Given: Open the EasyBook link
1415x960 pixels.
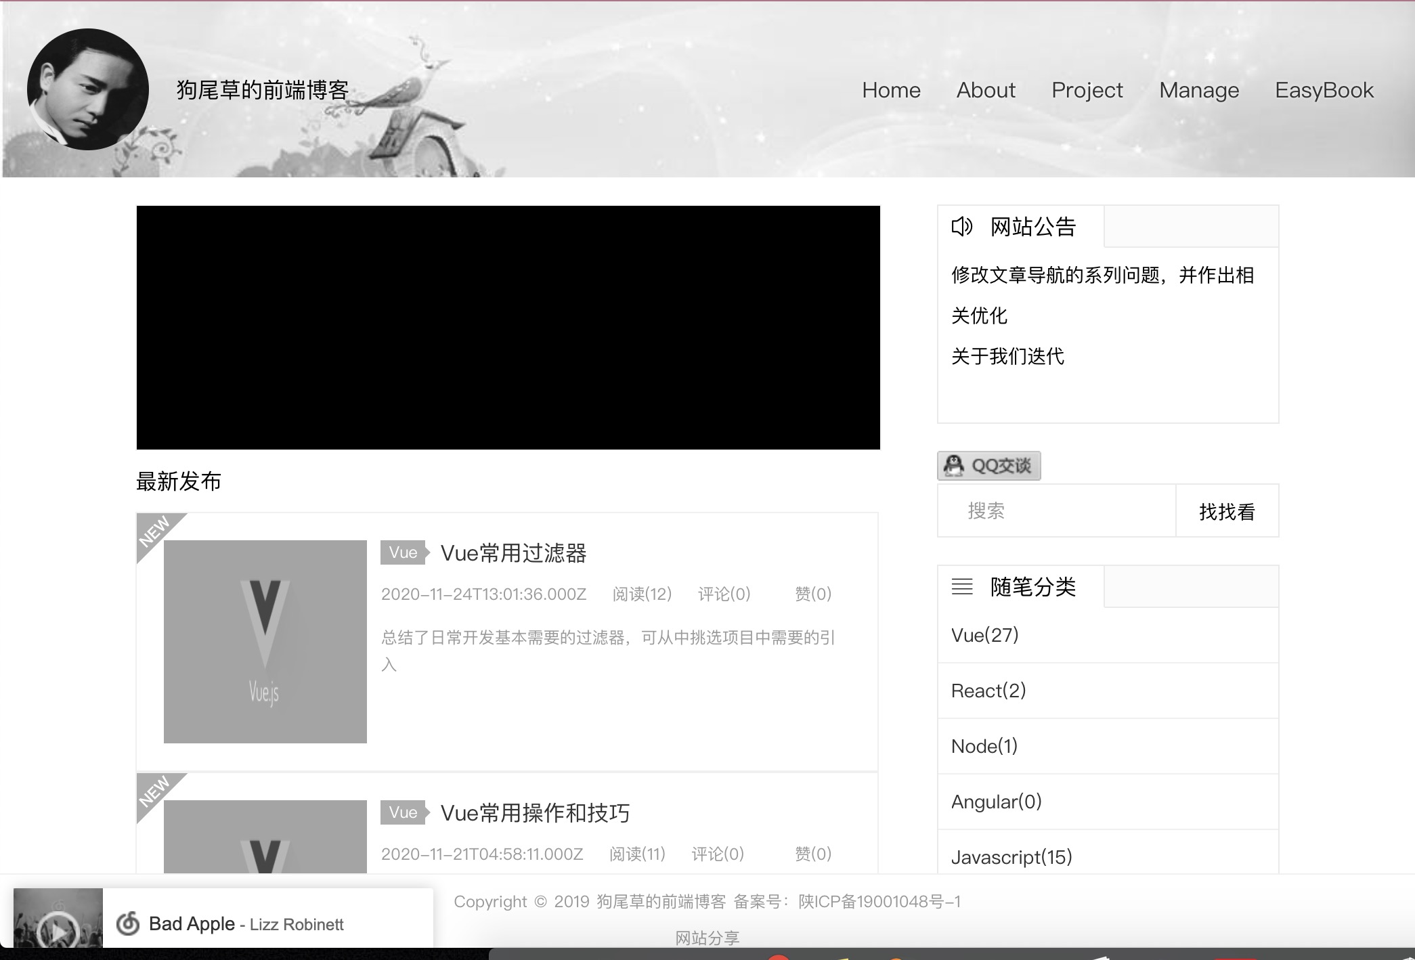Looking at the screenshot, I should tap(1324, 90).
